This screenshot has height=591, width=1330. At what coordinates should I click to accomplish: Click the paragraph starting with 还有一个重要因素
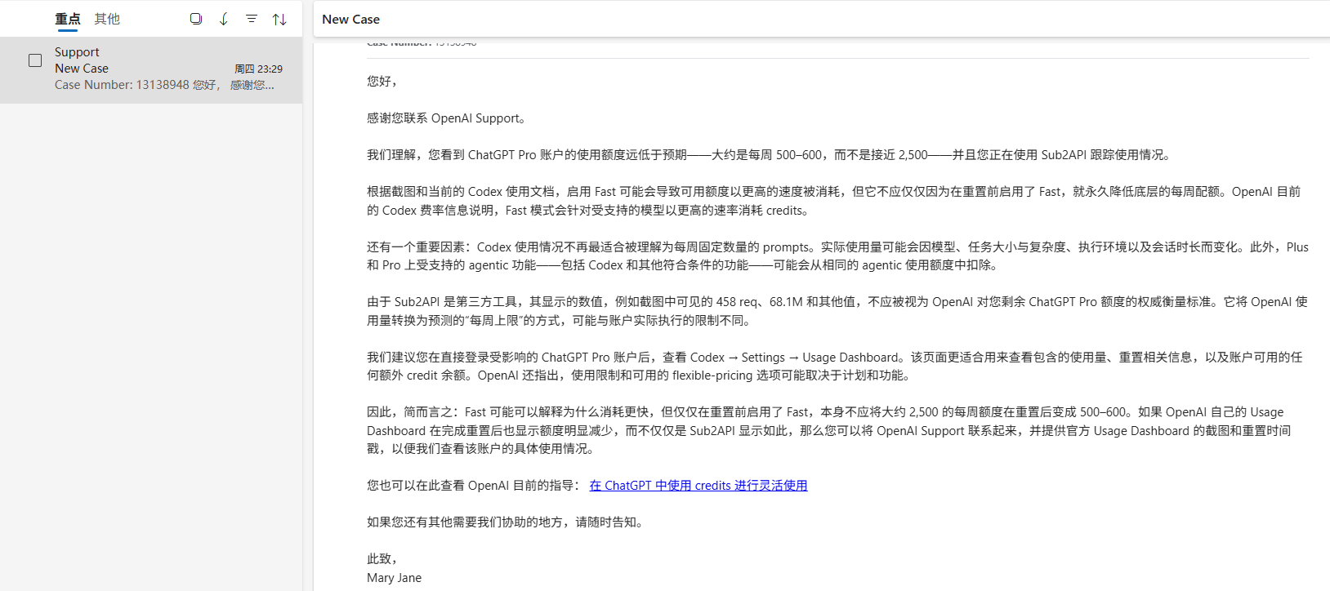(x=837, y=256)
